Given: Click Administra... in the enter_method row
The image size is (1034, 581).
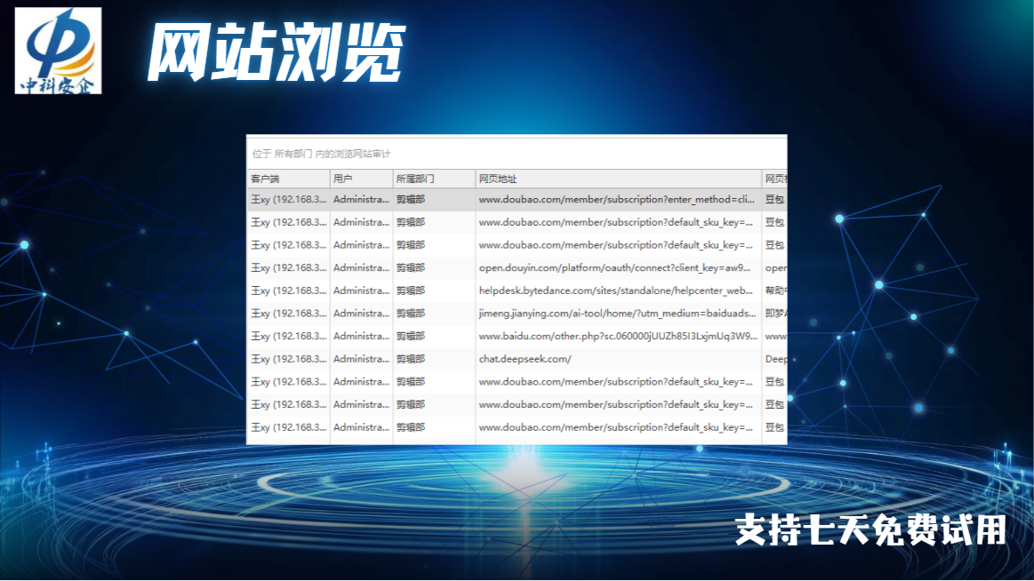Looking at the screenshot, I should (361, 199).
